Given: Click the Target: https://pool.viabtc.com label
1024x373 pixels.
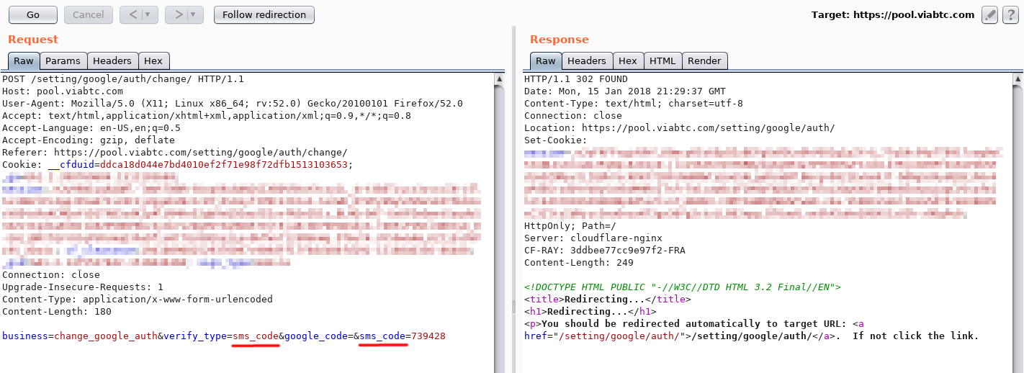Looking at the screenshot, I should point(893,15).
